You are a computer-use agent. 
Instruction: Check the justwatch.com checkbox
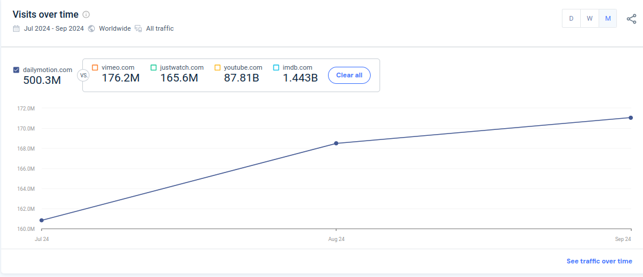(153, 67)
